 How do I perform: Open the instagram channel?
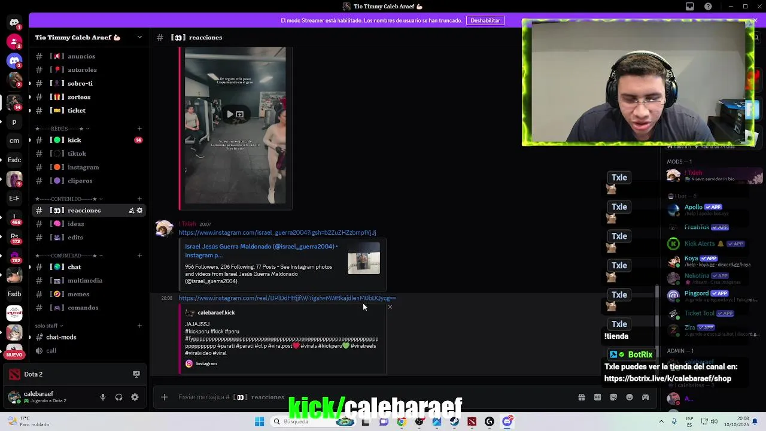89,168
